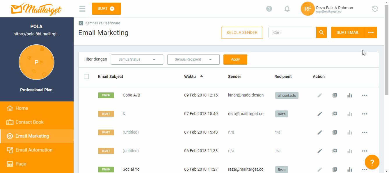Click the help question mark icon in header
The height and width of the screenshot is (173, 389).
coord(269,9)
